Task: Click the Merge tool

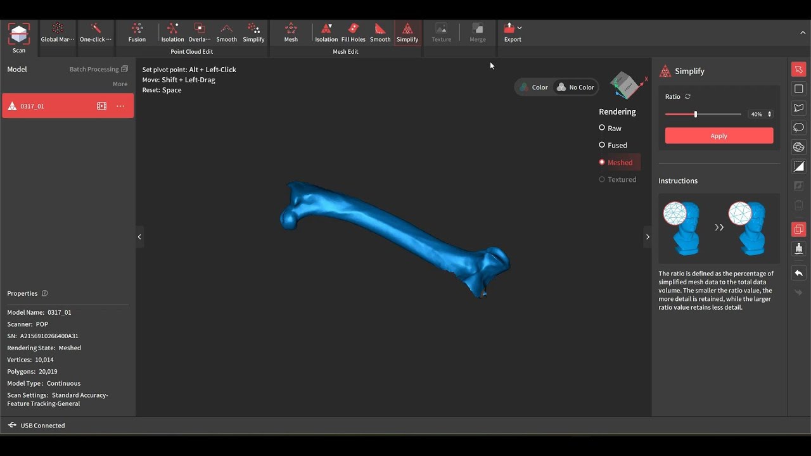Action: [478, 33]
